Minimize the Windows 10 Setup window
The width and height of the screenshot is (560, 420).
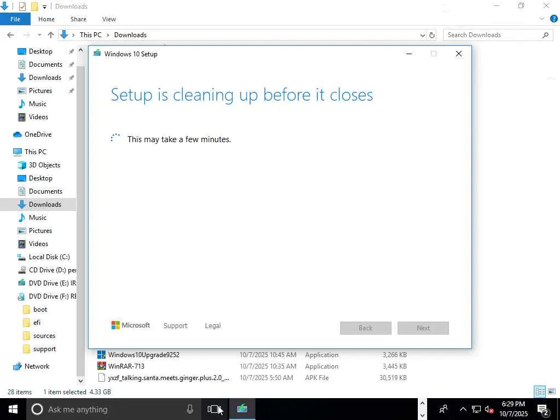[x=409, y=54]
